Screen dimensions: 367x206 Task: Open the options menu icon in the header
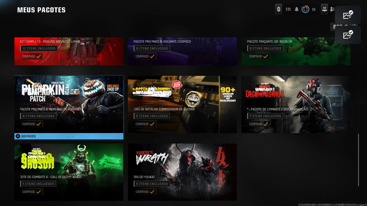pyautogui.click(x=279, y=9)
